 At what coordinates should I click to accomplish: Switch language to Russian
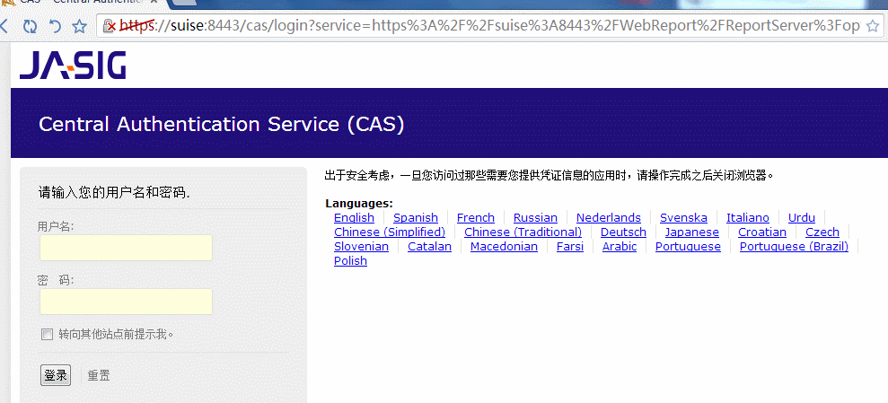pos(535,218)
